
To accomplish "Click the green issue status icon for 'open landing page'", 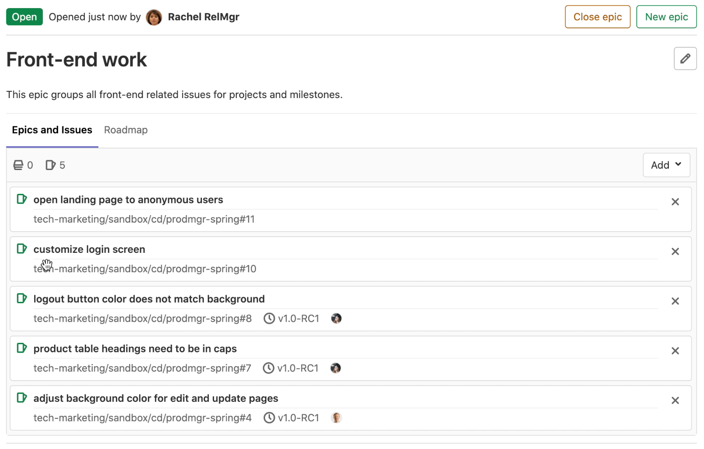I will click(21, 199).
